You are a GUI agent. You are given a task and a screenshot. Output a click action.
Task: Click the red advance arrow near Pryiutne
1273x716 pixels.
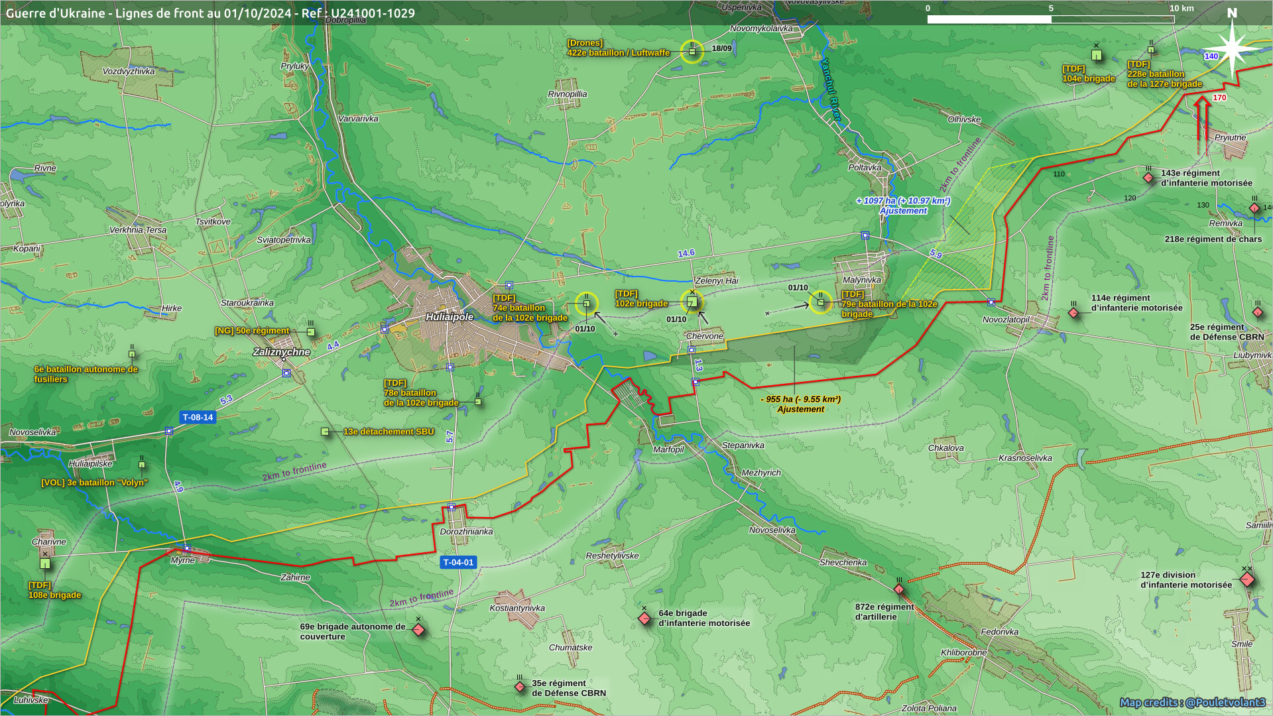click(1203, 125)
